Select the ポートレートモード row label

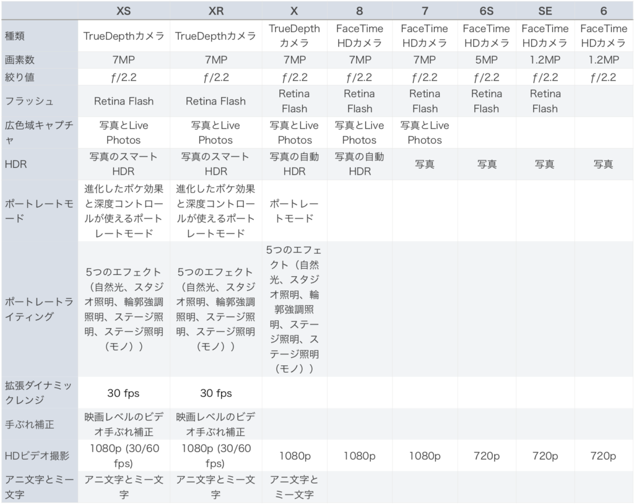tap(39, 211)
